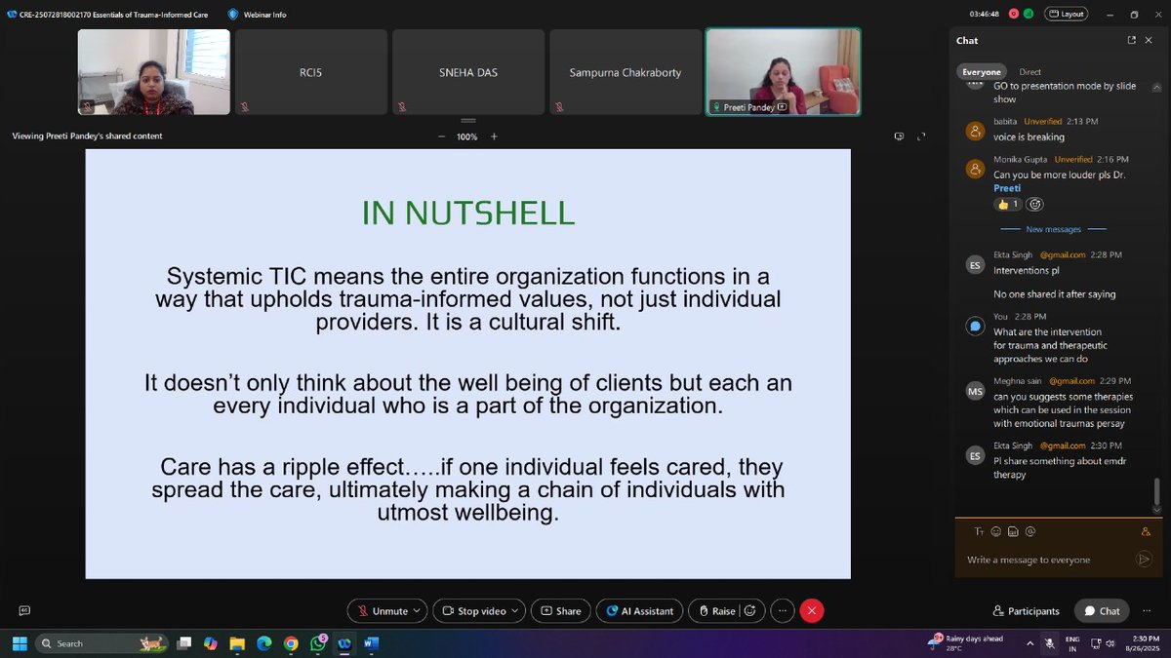Open the reactions smiley menu
This screenshot has height=658, width=1171.
coord(750,611)
